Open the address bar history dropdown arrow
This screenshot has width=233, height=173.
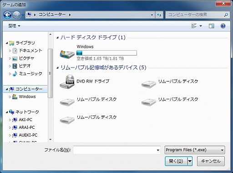coord(152,15)
